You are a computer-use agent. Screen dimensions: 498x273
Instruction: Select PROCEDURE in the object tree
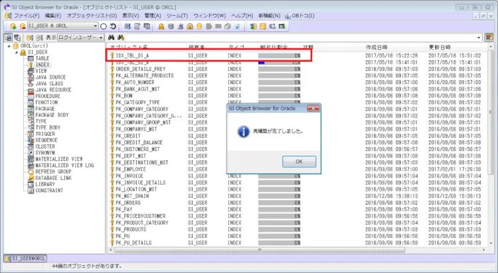tap(48, 96)
